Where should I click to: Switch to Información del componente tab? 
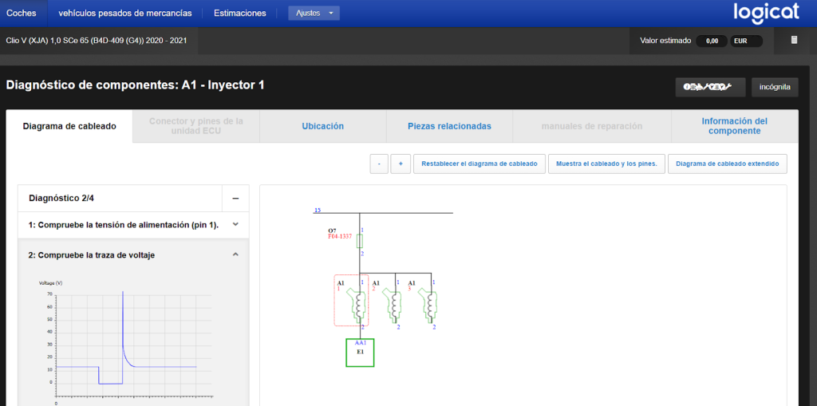(734, 126)
